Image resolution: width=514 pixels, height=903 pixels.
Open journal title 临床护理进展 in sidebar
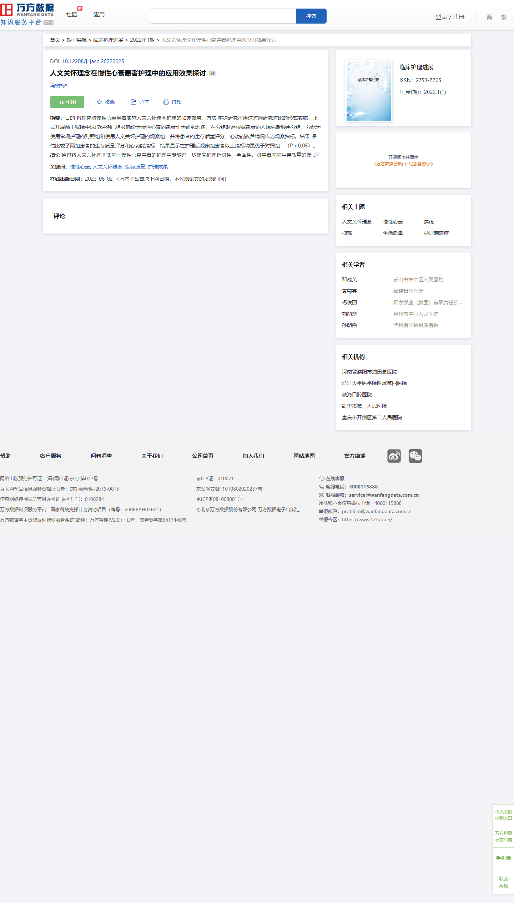tap(417, 67)
